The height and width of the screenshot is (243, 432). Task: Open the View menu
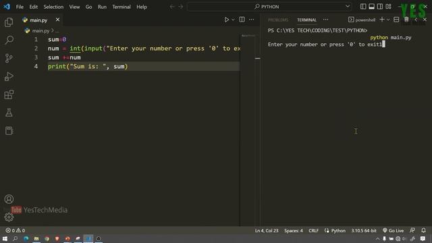click(74, 7)
